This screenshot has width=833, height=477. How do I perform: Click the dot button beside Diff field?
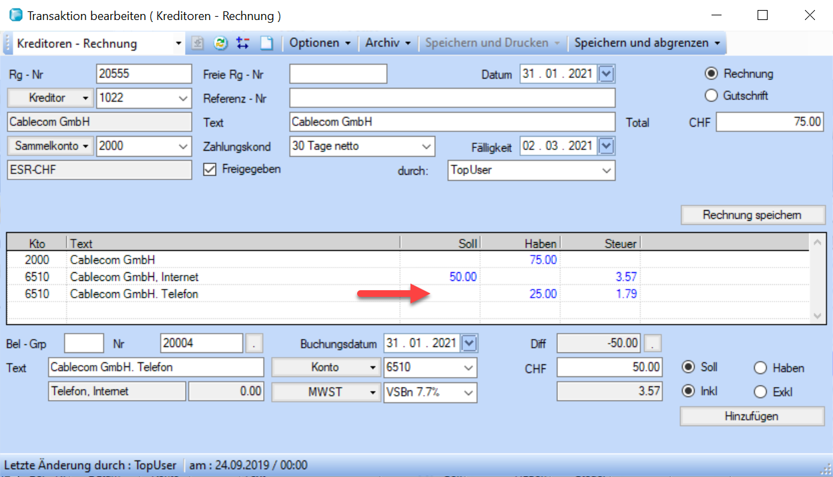coord(653,344)
